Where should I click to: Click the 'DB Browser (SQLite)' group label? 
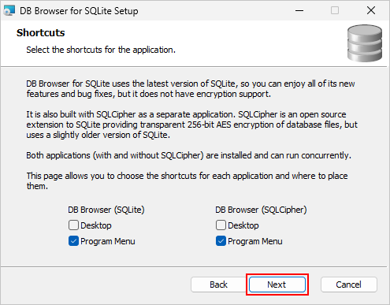click(x=106, y=210)
